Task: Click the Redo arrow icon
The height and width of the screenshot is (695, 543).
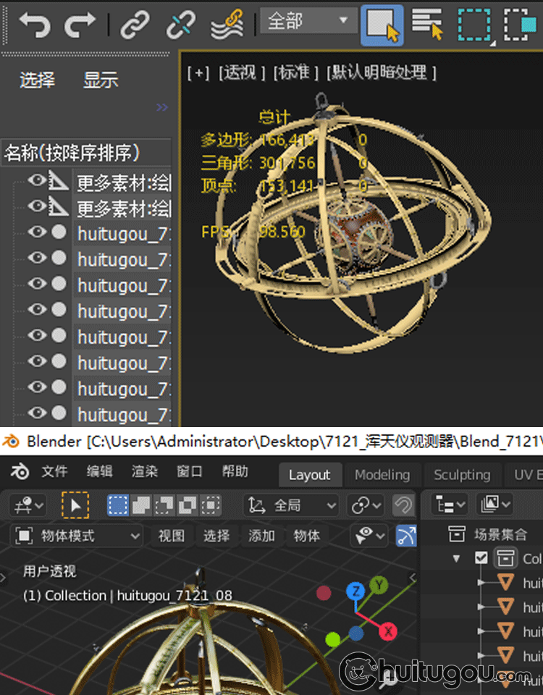Action: click(79, 25)
